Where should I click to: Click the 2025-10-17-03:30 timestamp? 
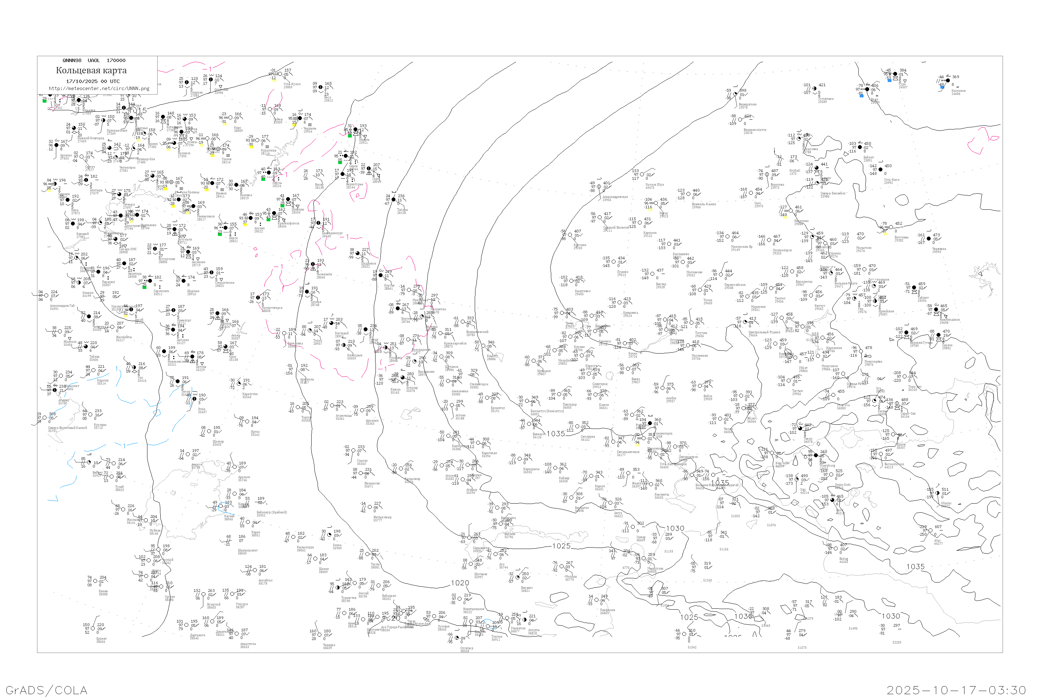(957, 690)
